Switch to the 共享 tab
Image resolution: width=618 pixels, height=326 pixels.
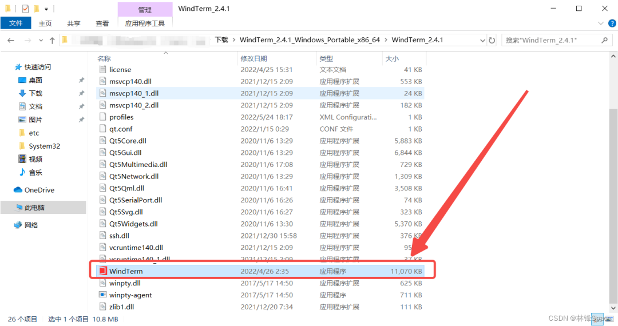tap(74, 23)
